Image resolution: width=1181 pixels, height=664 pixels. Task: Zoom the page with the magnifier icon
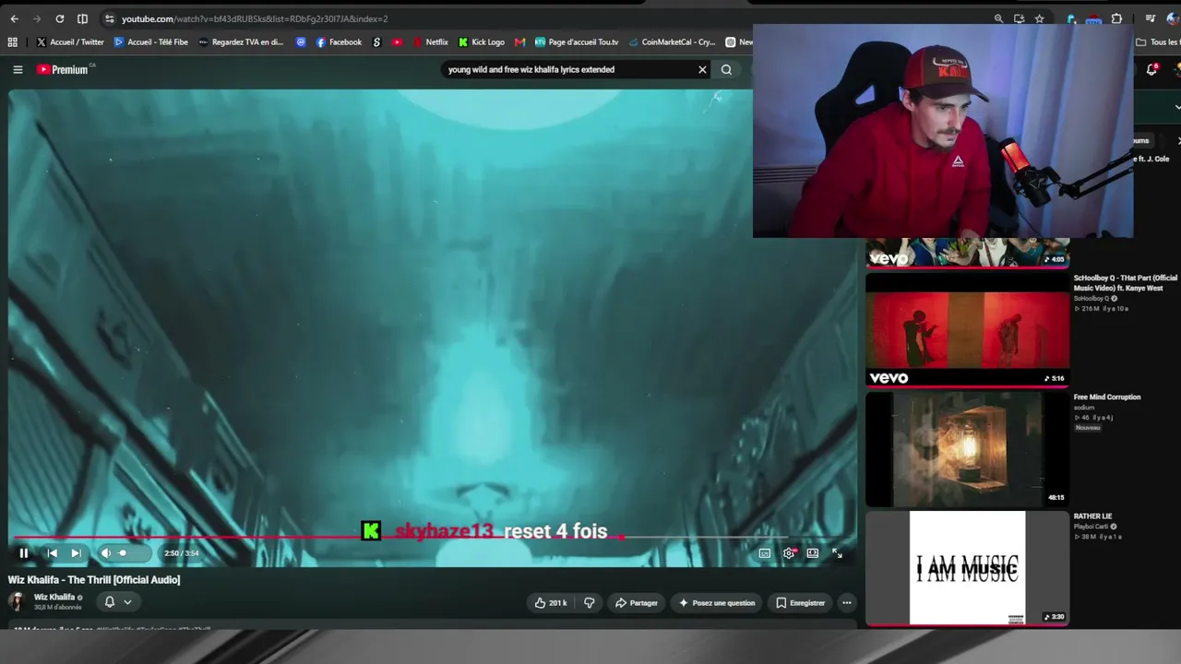tap(998, 18)
